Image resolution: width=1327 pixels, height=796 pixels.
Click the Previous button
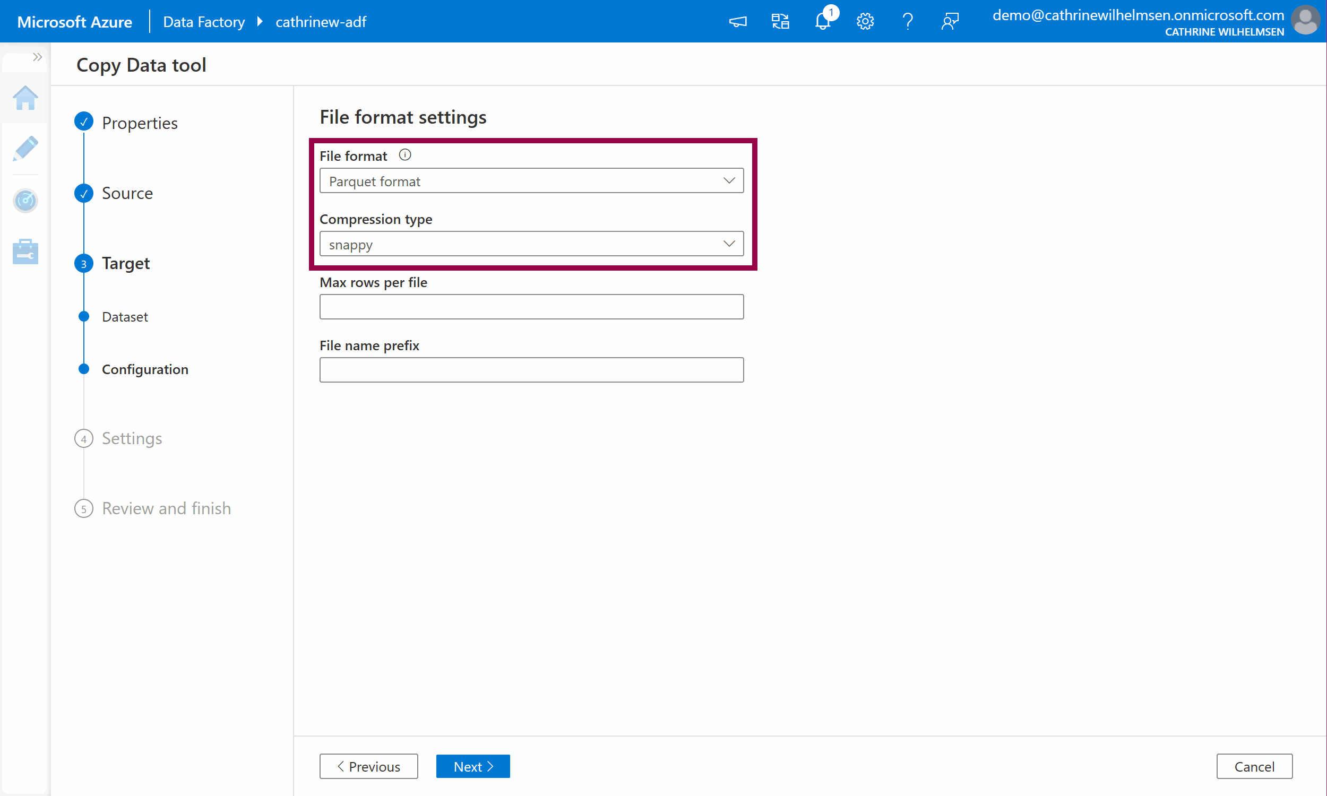pos(368,766)
